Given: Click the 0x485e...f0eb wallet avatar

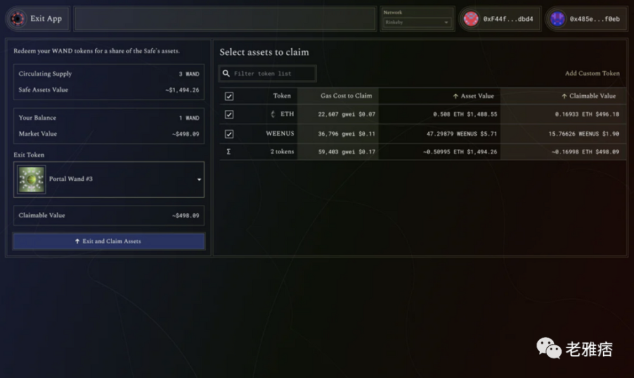Looking at the screenshot, I should [x=557, y=18].
